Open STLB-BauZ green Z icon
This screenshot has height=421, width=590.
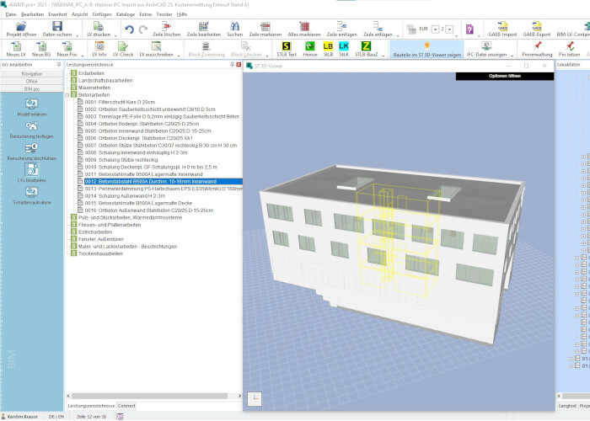pyautogui.click(x=366, y=46)
